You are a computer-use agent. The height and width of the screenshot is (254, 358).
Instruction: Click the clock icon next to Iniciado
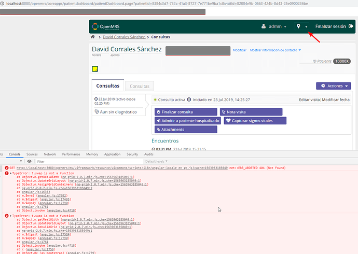(x=189, y=100)
